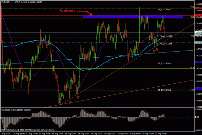Image resolution: width=202 pixels, height=135 pixels.
Task: Click the "31 Aug 10:00" time axis label
Action: [x=161, y=133]
